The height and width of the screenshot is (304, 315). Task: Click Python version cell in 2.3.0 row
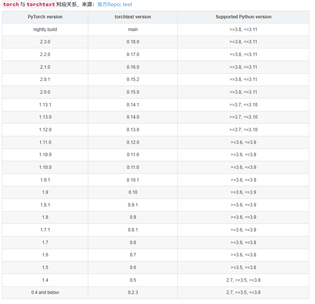coord(243,42)
